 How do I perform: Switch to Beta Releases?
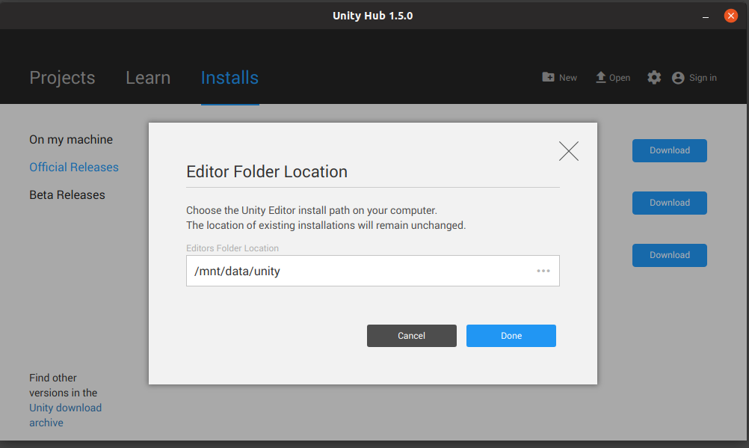coord(67,194)
